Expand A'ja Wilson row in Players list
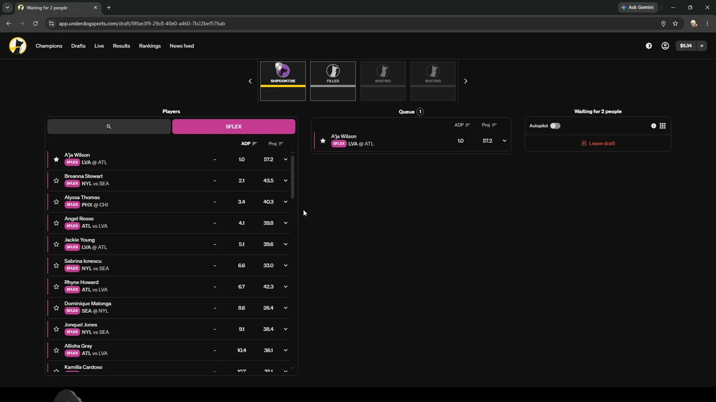 coord(285,159)
